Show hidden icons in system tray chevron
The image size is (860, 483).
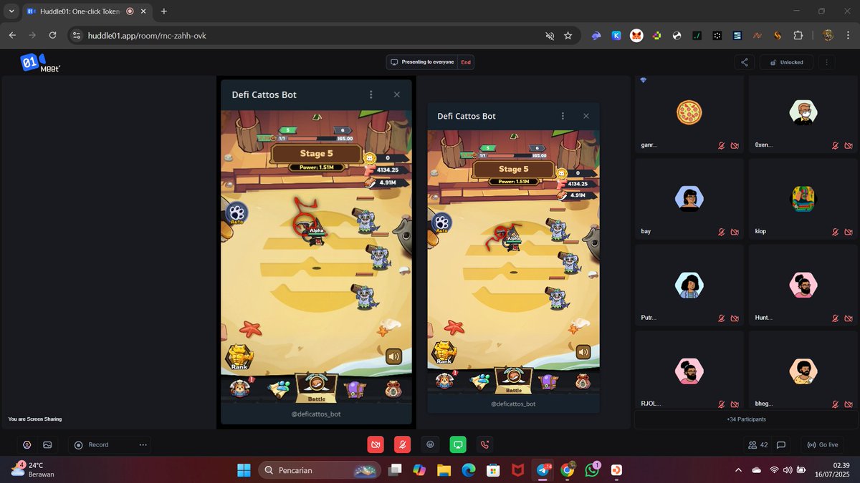tap(738, 470)
